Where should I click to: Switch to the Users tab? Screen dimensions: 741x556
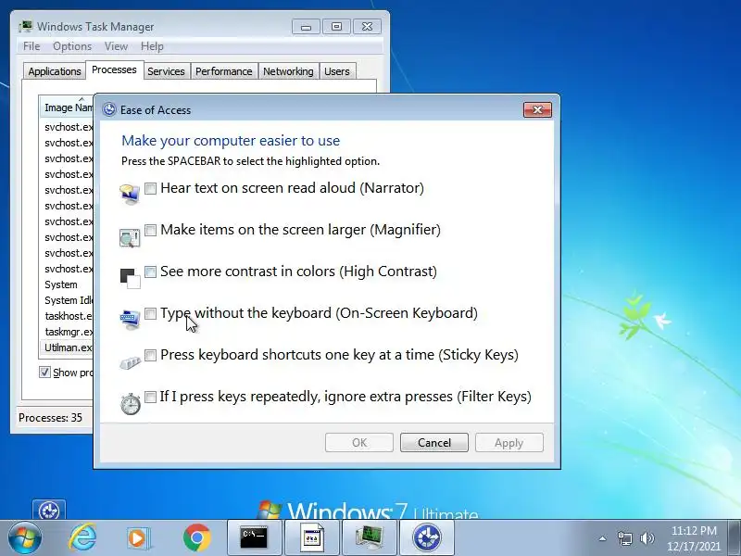coord(337,71)
